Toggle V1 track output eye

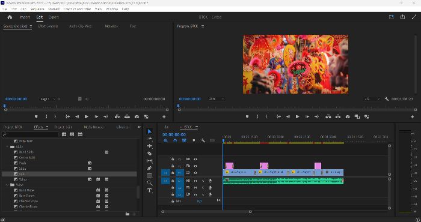click(195, 173)
